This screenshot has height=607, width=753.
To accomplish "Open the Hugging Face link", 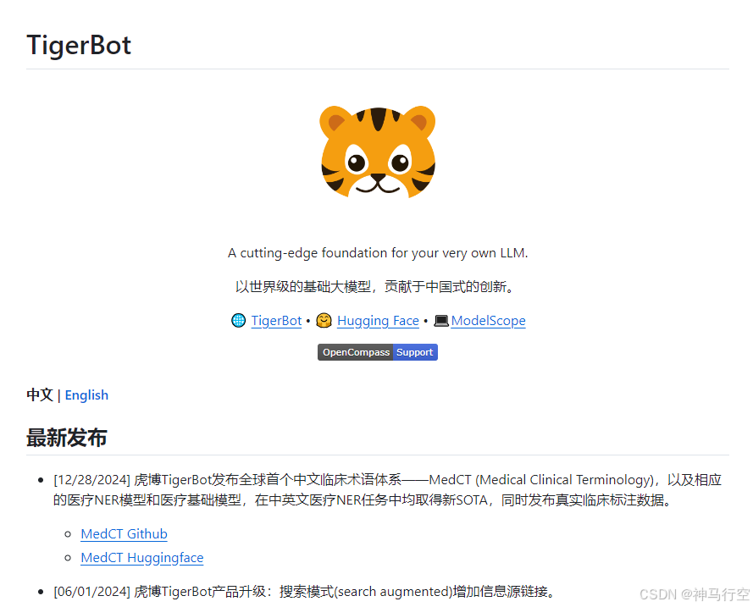I will [378, 321].
